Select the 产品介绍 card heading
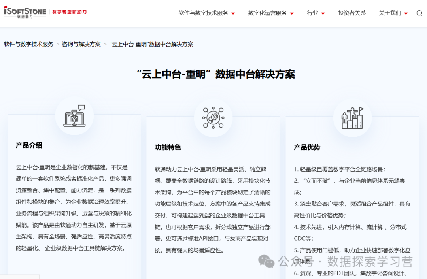Image resolution: width=427 pixels, height=279 pixels. pyautogui.click(x=29, y=145)
